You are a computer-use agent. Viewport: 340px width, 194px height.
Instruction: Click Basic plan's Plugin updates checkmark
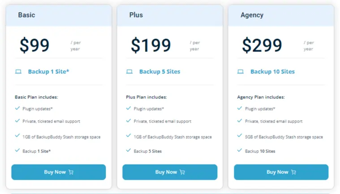tap(17, 108)
